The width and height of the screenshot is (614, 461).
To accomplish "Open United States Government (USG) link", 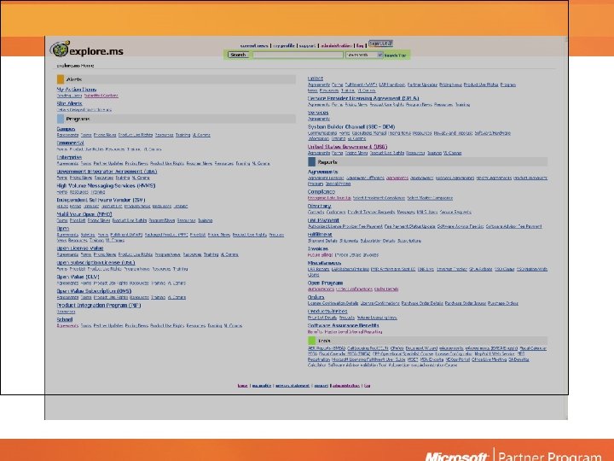I will point(347,147).
